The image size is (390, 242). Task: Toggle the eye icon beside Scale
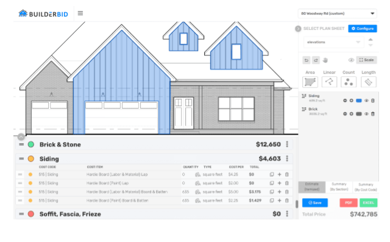click(351, 60)
